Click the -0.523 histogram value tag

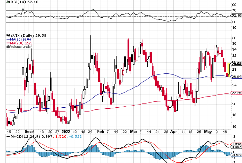point(236,155)
